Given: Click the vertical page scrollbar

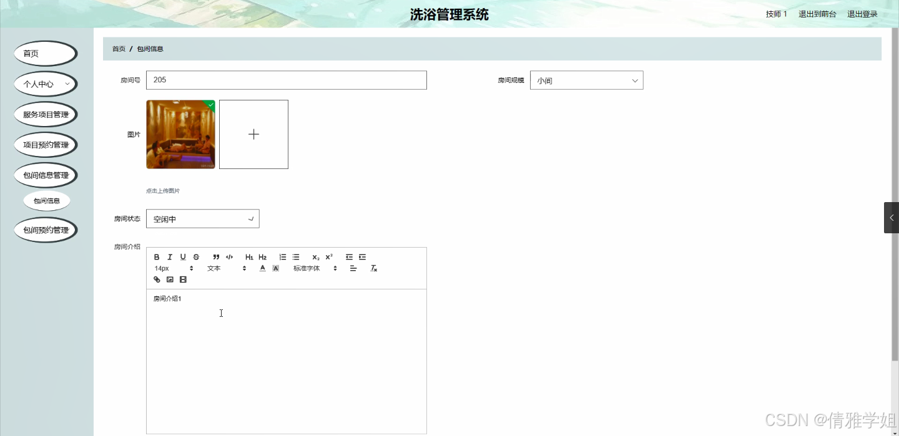Looking at the screenshot, I should pyautogui.click(x=895, y=193).
